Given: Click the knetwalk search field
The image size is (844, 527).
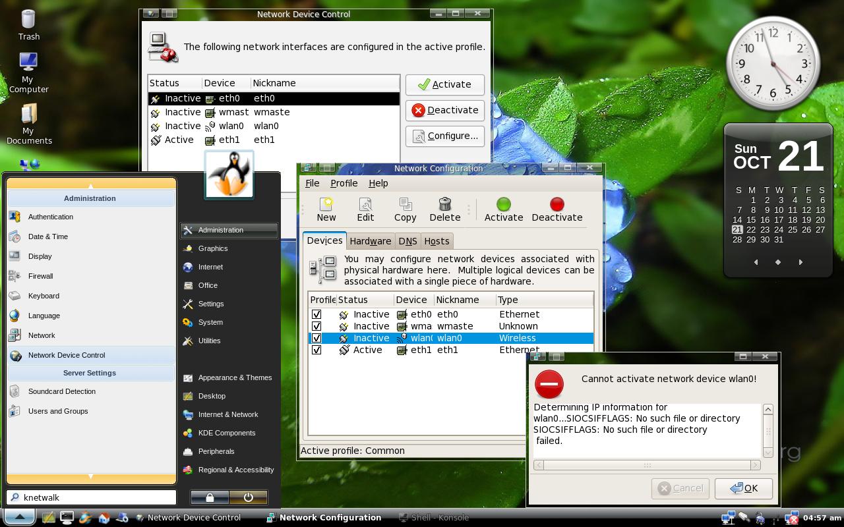Looking at the screenshot, I should 92,497.
